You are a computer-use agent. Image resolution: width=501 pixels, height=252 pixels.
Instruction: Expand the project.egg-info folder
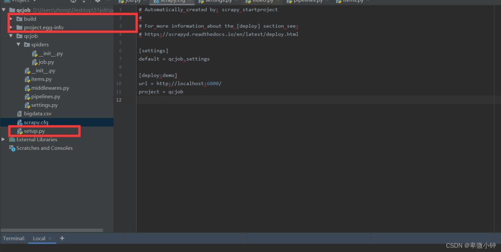pos(11,28)
